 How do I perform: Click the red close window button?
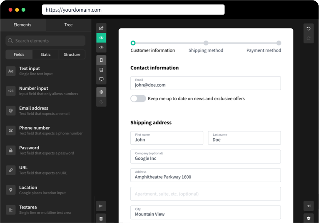10,10
